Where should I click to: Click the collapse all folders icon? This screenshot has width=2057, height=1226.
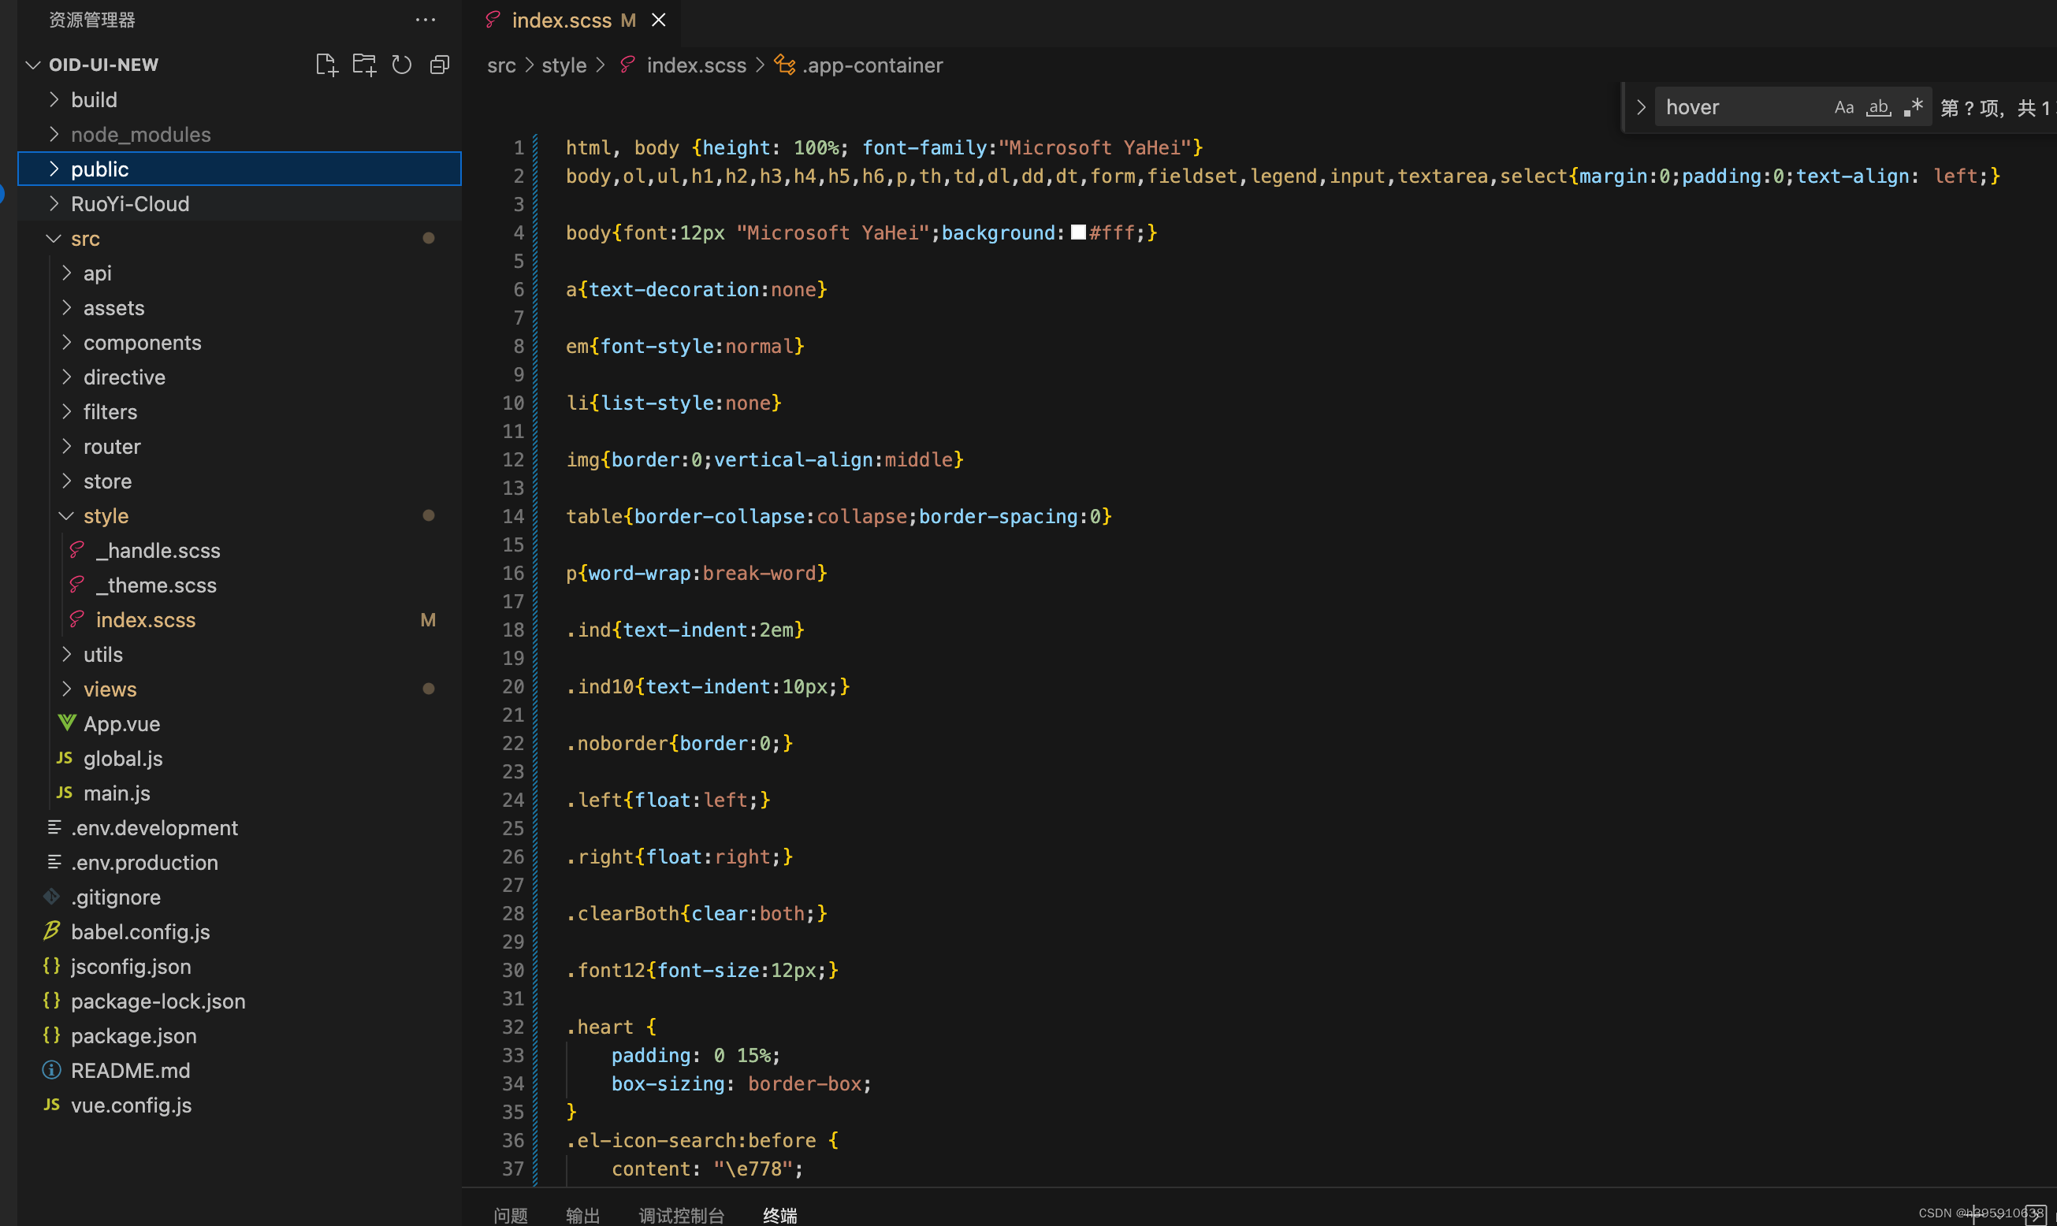coord(438,65)
